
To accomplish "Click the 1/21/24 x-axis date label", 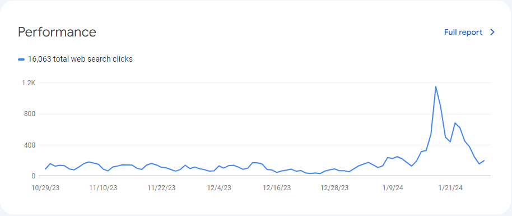I will point(450,188).
